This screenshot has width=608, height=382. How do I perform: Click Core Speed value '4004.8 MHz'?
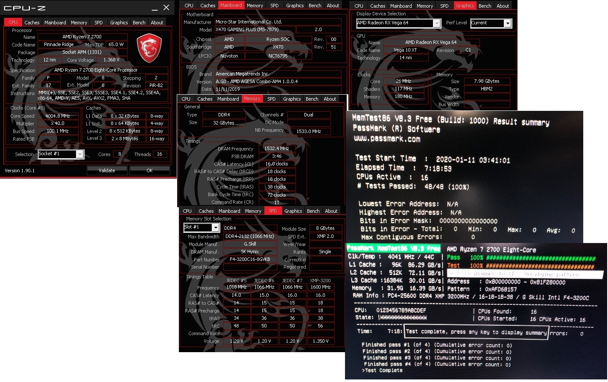(58, 116)
